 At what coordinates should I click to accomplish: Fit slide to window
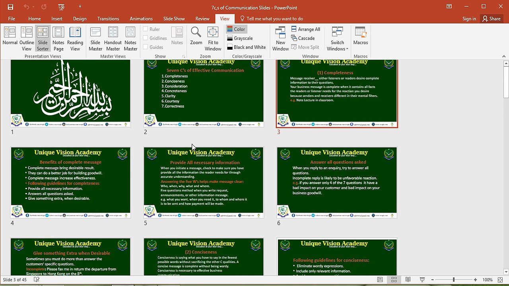(x=213, y=39)
